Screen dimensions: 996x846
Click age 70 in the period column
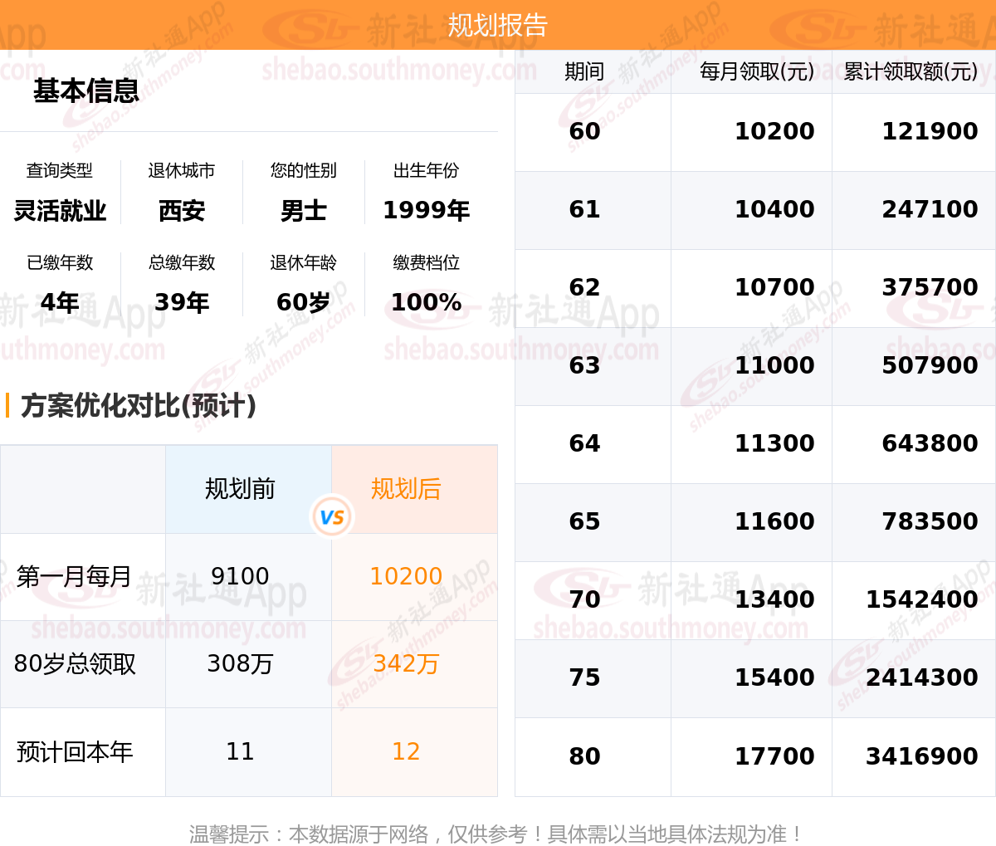pyautogui.click(x=584, y=599)
